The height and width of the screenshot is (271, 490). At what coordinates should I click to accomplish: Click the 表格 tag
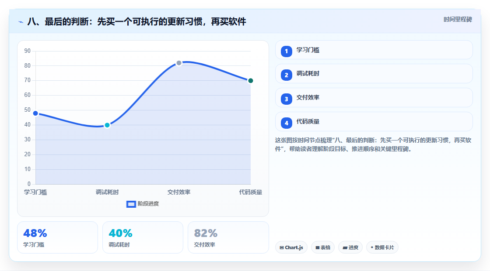[323, 247]
